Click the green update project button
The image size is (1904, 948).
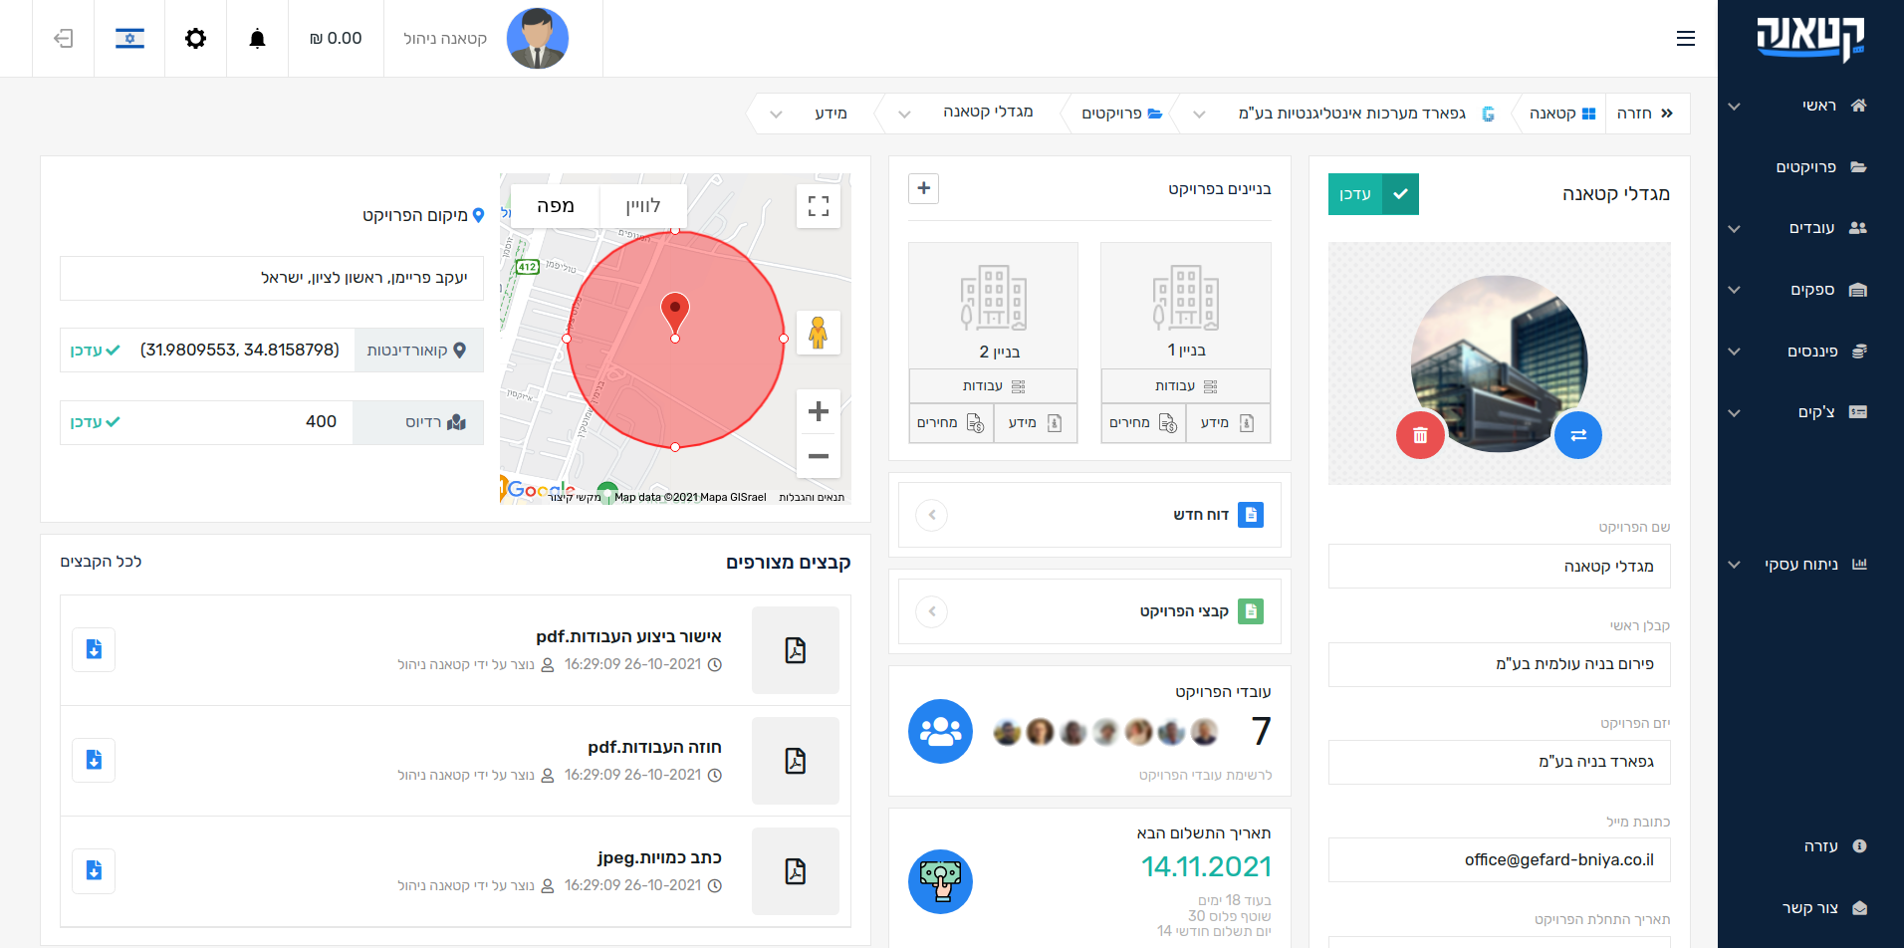click(1373, 194)
